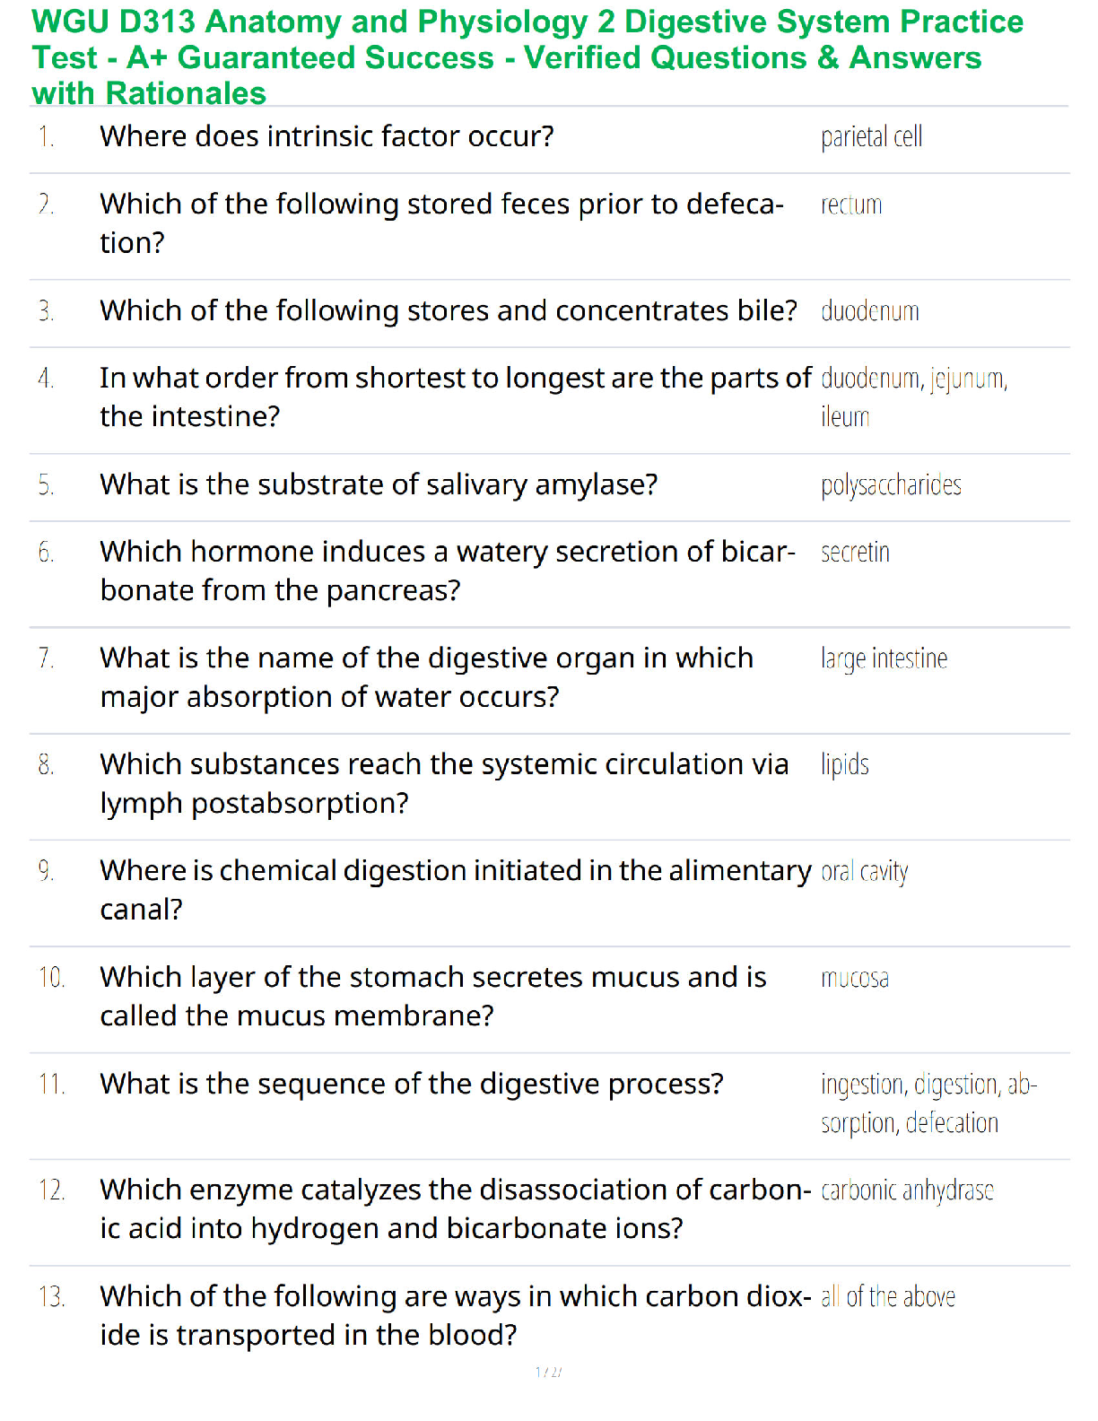The image size is (1098, 1421).
Task: Click the 'oral cavity' answer
Action: [x=864, y=872]
